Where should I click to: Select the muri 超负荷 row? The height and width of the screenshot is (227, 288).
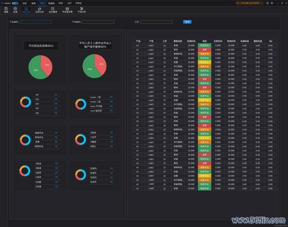pyautogui.click(x=102, y=111)
